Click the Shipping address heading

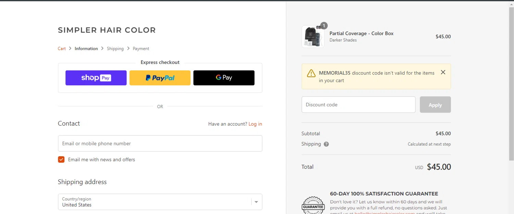(82, 182)
